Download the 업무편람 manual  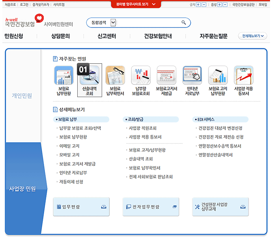pyautogui.click(x=81, y=207)
